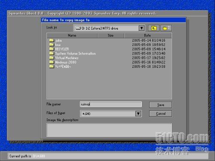215x161 pixels.
Task: Click the joke folder name
Action: [58, 40]
